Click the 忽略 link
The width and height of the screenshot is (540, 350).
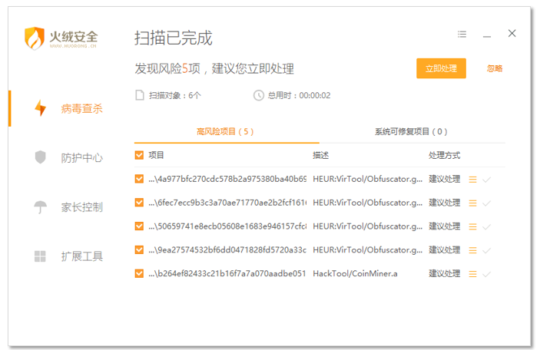point(495,68)
